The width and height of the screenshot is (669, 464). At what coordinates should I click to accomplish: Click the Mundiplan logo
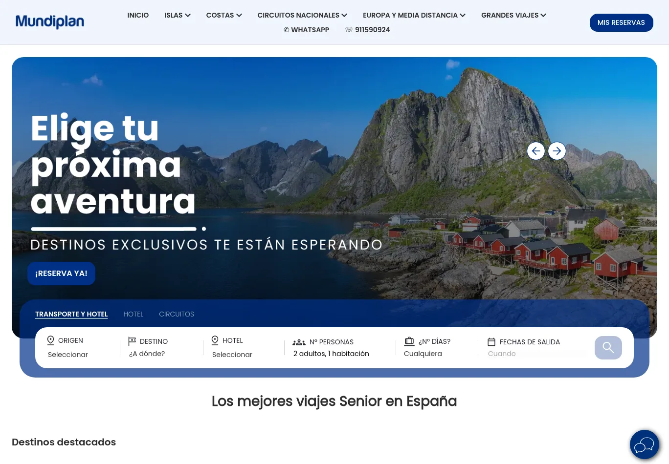coord(50,22)
